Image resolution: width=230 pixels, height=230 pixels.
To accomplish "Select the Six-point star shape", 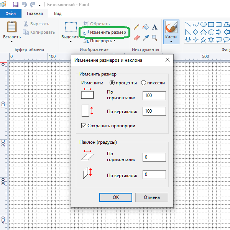I will [211, 40].
